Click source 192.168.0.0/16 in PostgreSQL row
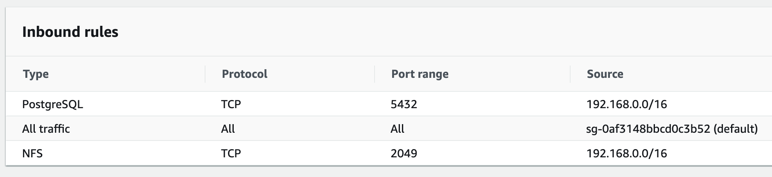The width and height of the screenshot is (772, 177). coord(626,104)
